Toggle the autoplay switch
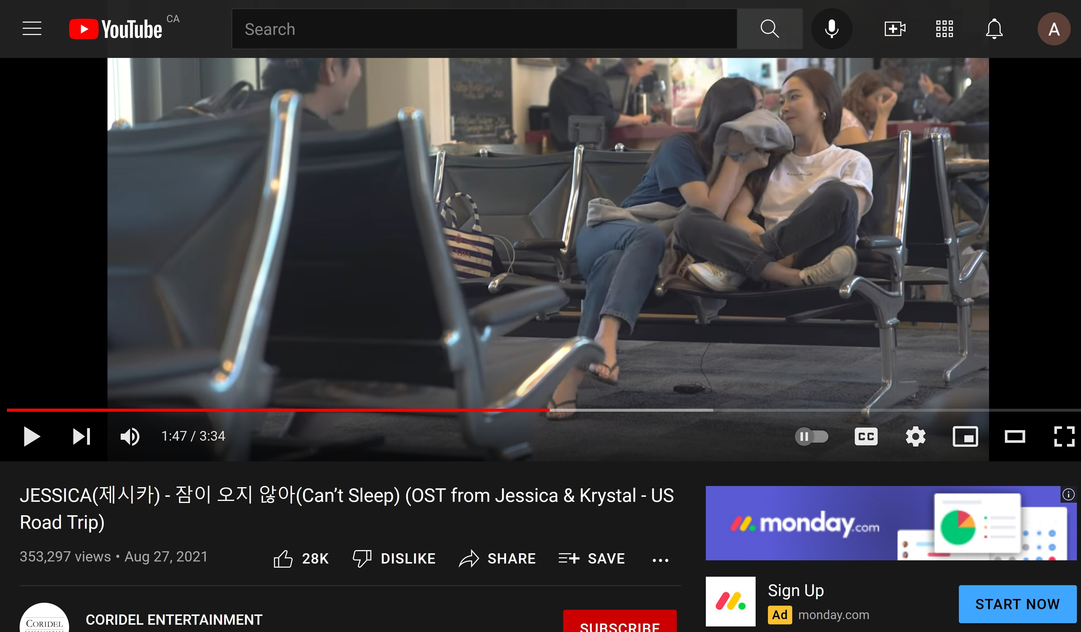The width and height of the screenshot is (1081, 632). 811,437
